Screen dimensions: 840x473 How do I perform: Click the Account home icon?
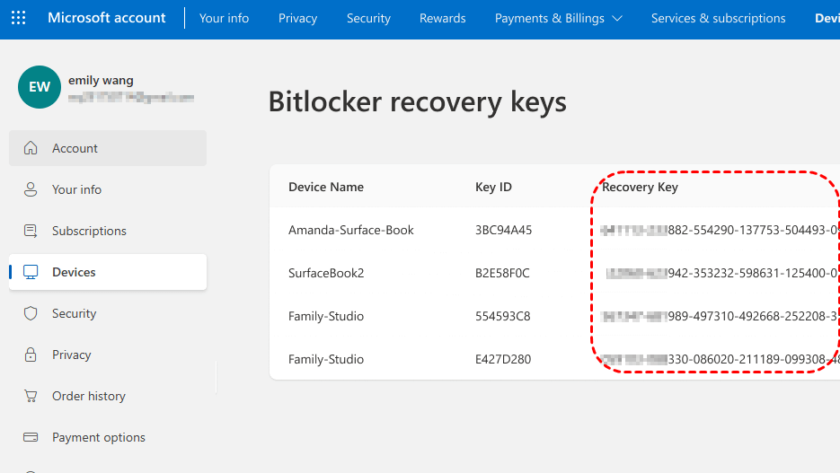(31, 148)
